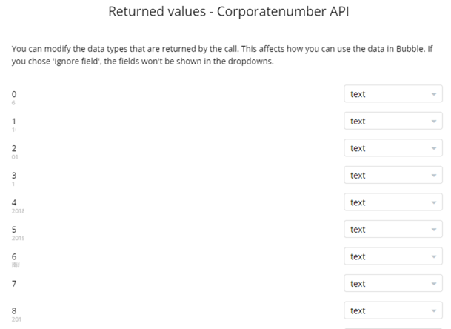The height and width of the screenshot is (329, 451).
Task: Select the field name 4 label
Action: [14, 202]
